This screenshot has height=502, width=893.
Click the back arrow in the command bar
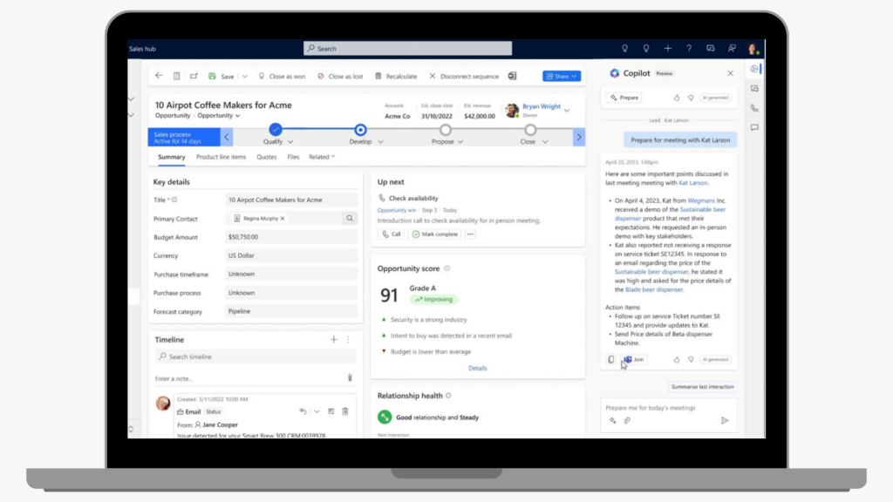159,76
